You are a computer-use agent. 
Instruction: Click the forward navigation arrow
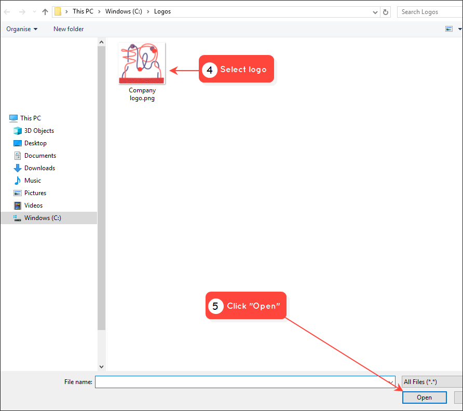click(22, 12)
